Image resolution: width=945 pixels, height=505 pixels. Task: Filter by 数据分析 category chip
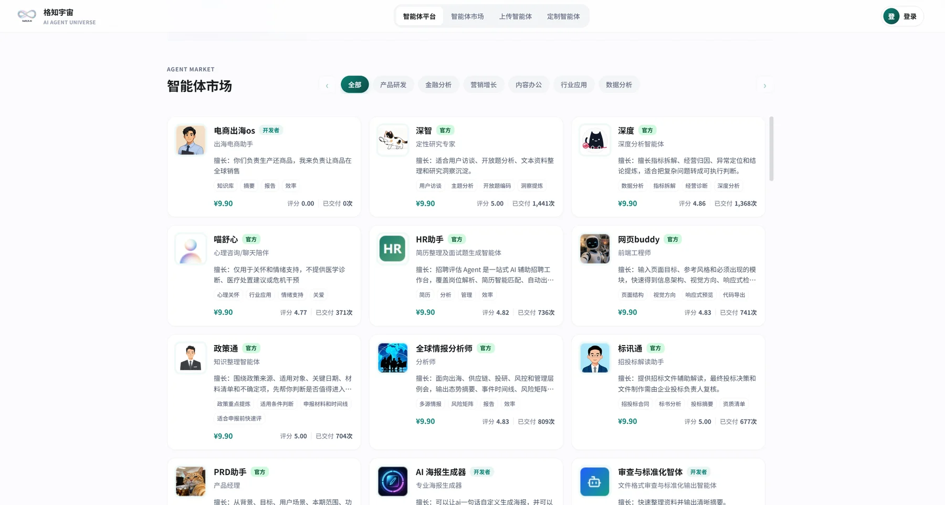click(x=619, y=84)
